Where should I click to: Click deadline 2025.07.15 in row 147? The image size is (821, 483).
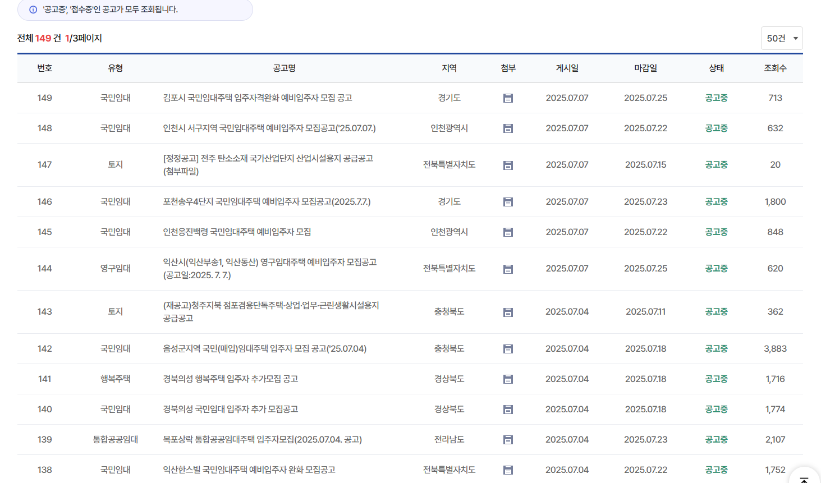646,164
